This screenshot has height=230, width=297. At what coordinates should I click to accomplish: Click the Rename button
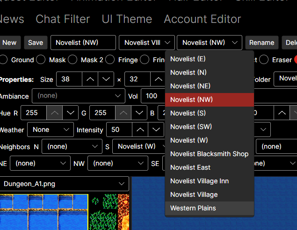262,43
